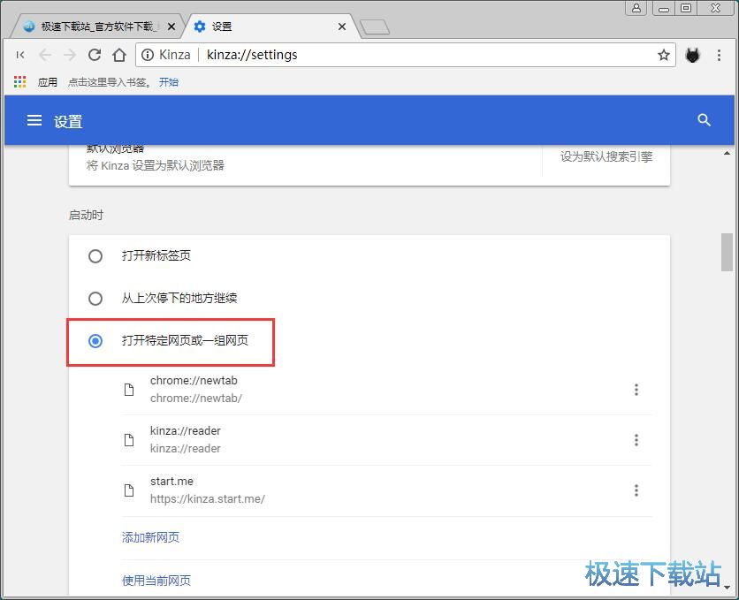Open more actions for start.me entry
The height and width of the screenshot is (600, 739).
pos(636,490)
